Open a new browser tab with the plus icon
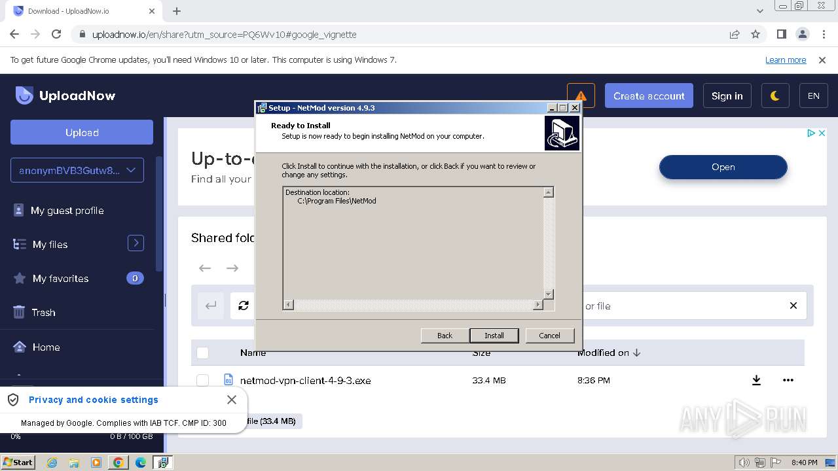Image resolution: width=838 pixels, height=471 pixels. [x=177, y=11]
